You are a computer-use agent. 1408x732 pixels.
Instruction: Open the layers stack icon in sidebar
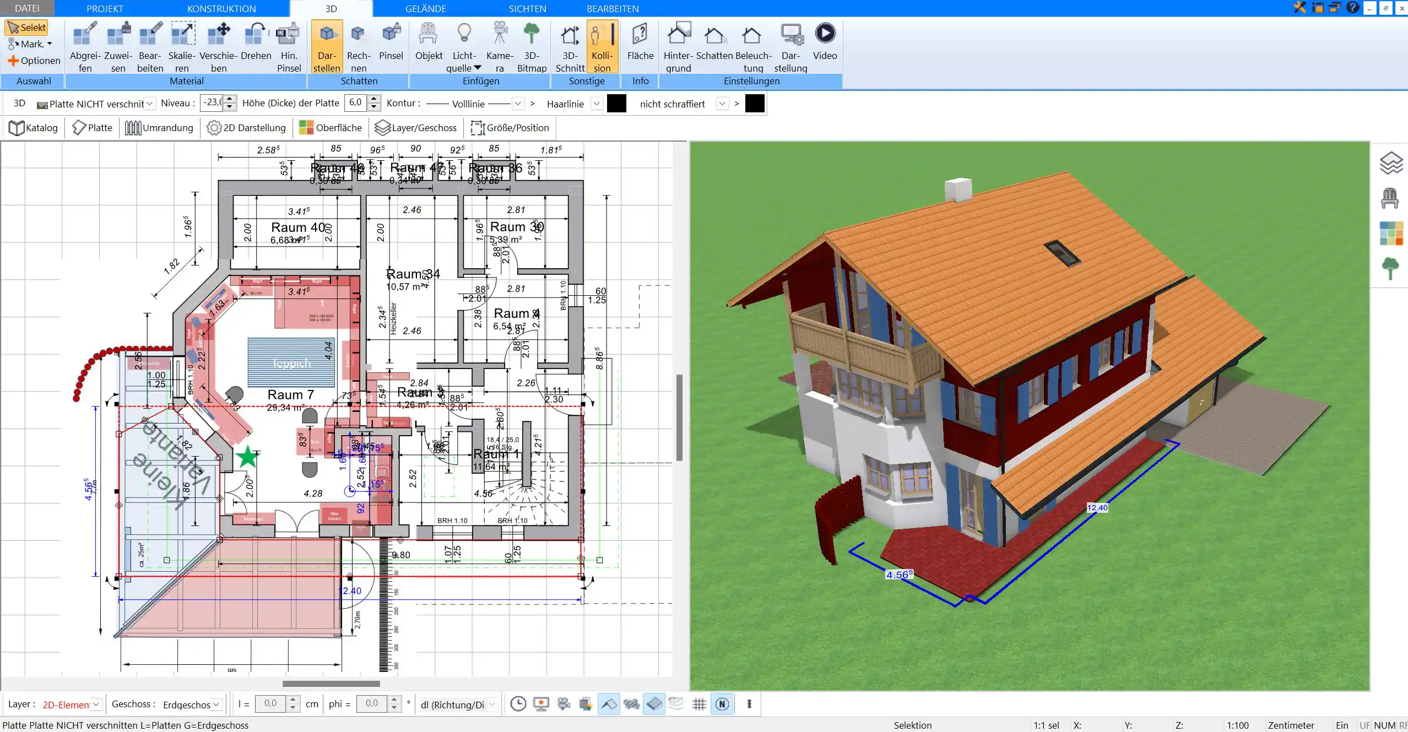(x=1390, y=163)
